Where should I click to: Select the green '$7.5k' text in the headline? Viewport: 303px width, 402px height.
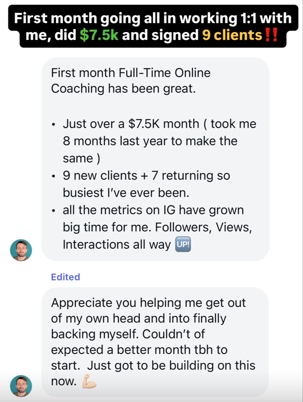click(99, 35)
